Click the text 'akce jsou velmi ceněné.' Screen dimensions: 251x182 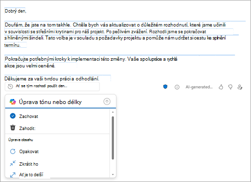(x=30, y=66)
